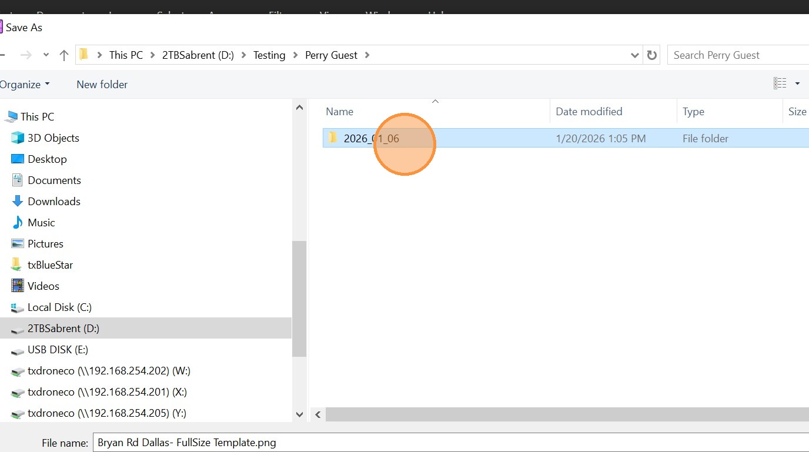Click the Pictures icon in navigation pane
This screenshot has height=452, width=809.
(18, 243)
